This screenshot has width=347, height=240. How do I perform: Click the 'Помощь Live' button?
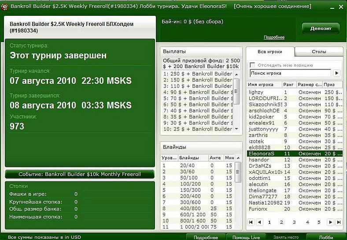pos(247,237)
